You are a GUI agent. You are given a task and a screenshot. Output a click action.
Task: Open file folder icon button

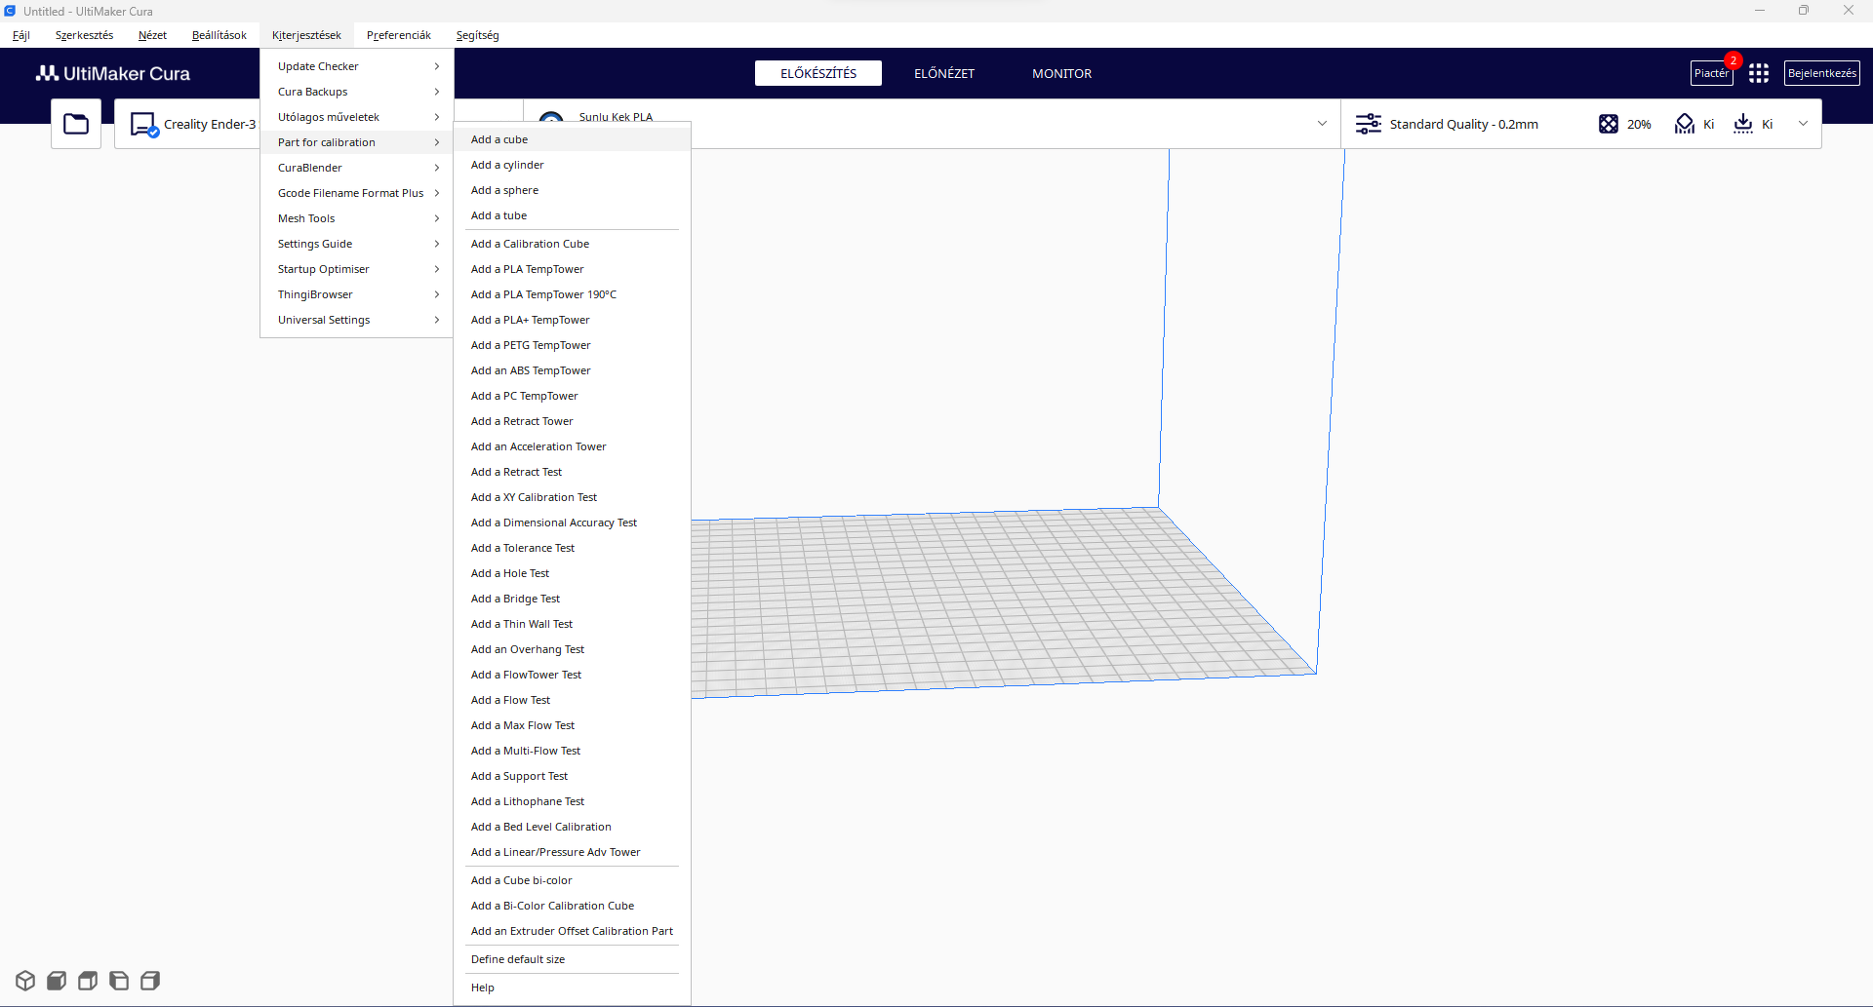(76, 124)
